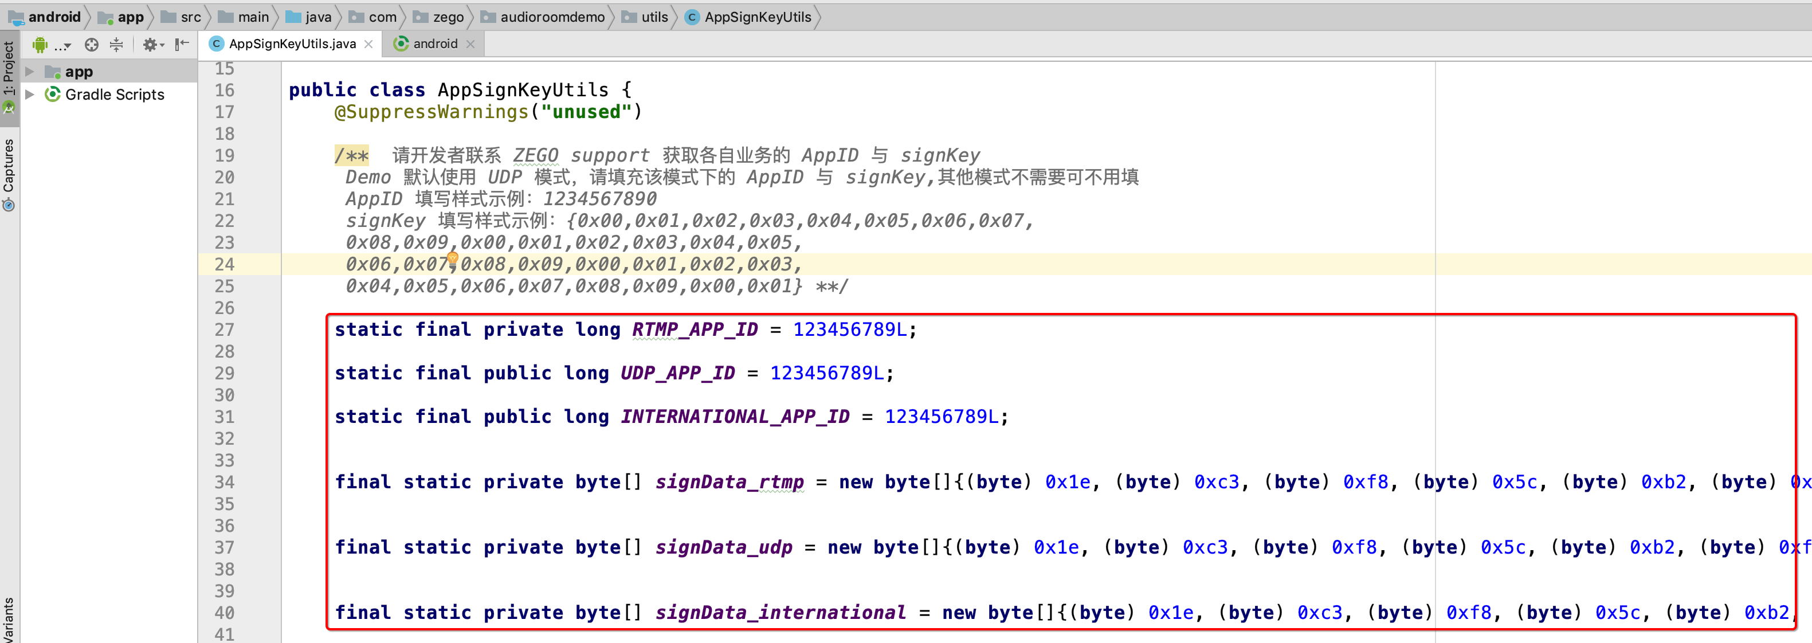Click the java breadcrumb folder
This screenshot has height=643, width=1812.
(309, 17)
